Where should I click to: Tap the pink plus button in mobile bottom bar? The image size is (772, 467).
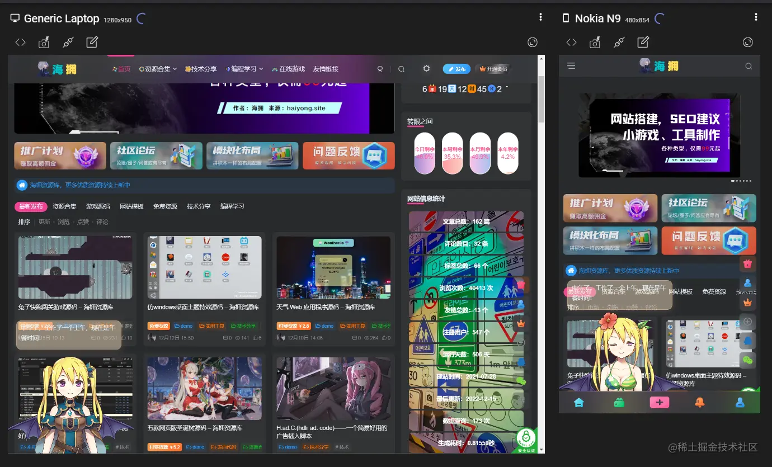coord(660,402)
